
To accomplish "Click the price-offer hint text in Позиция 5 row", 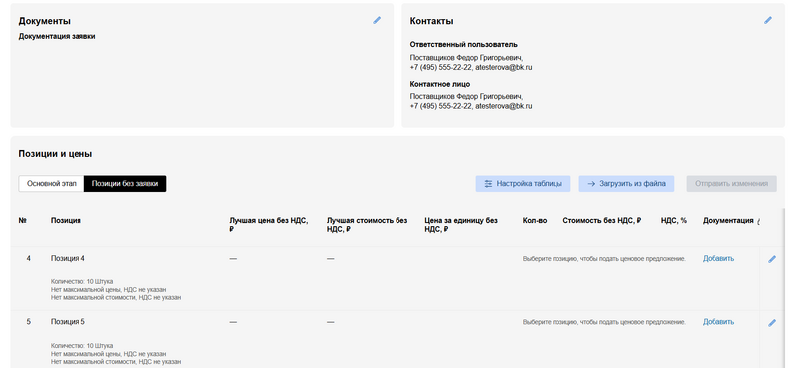I will click(604, 322).
